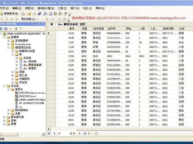Image resolution: width=193 pixels, height=144 pixels.
Task: Click the Show Results Pane icon
Action: coord(16,19)
